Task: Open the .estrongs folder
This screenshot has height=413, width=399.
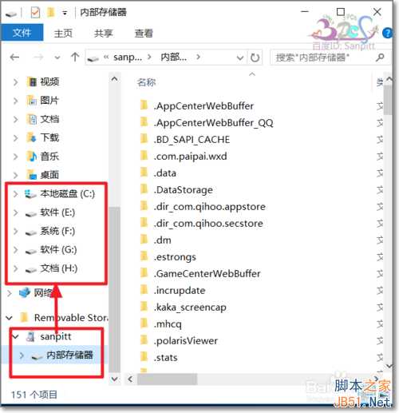Action: 175,257
